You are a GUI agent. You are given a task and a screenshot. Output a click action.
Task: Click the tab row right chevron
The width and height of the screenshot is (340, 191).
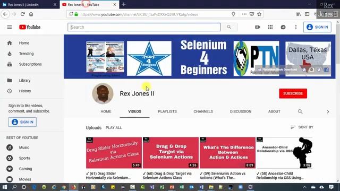[328, 112]
